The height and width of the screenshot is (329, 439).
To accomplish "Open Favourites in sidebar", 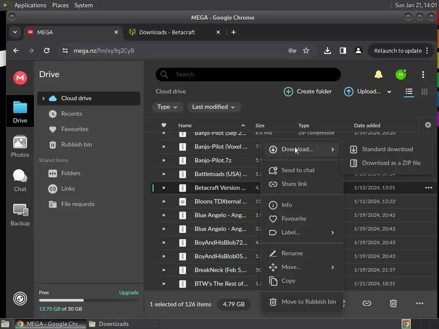I will (88, 129).
